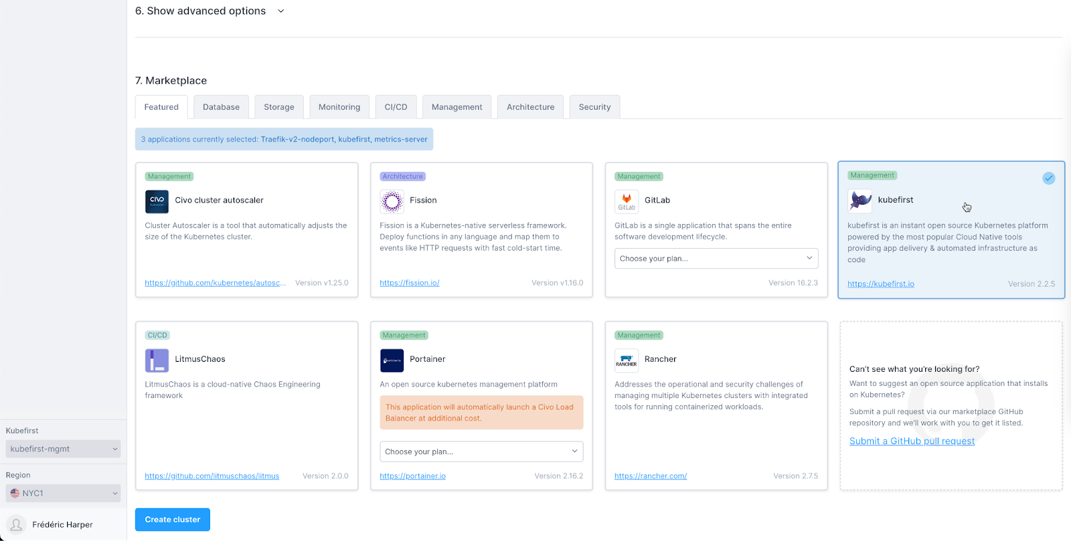Open the https://rancher.com/ link
This screenshot has width=1071, height=541.
(651, 476)
